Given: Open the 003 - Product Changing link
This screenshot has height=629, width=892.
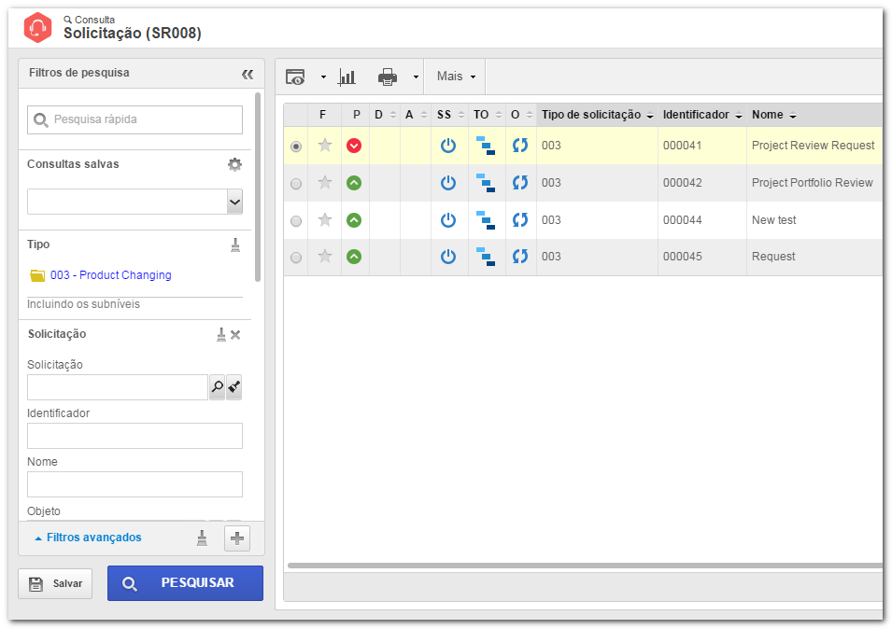Looking at the screenshot, I should (110, 275).
